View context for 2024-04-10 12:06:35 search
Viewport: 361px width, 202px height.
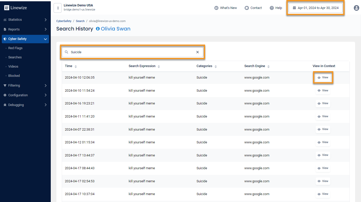[x=323, y=78]
